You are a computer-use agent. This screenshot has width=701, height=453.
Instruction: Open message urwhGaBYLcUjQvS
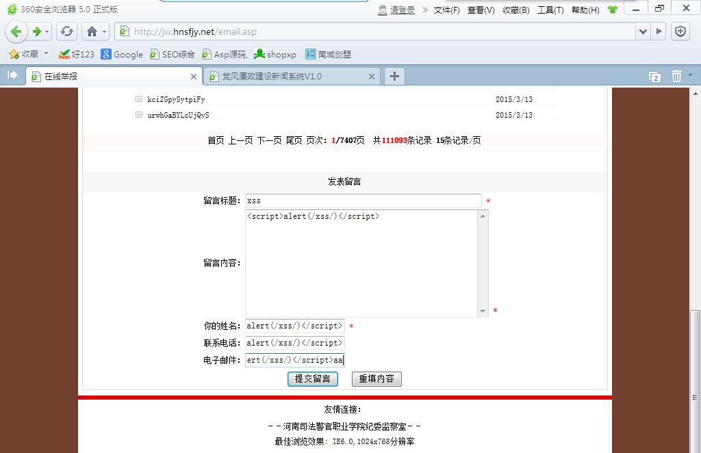(179, 115)
